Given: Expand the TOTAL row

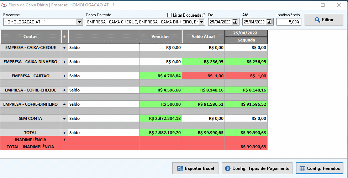Looking at the screenshot, I should [65, 133].
